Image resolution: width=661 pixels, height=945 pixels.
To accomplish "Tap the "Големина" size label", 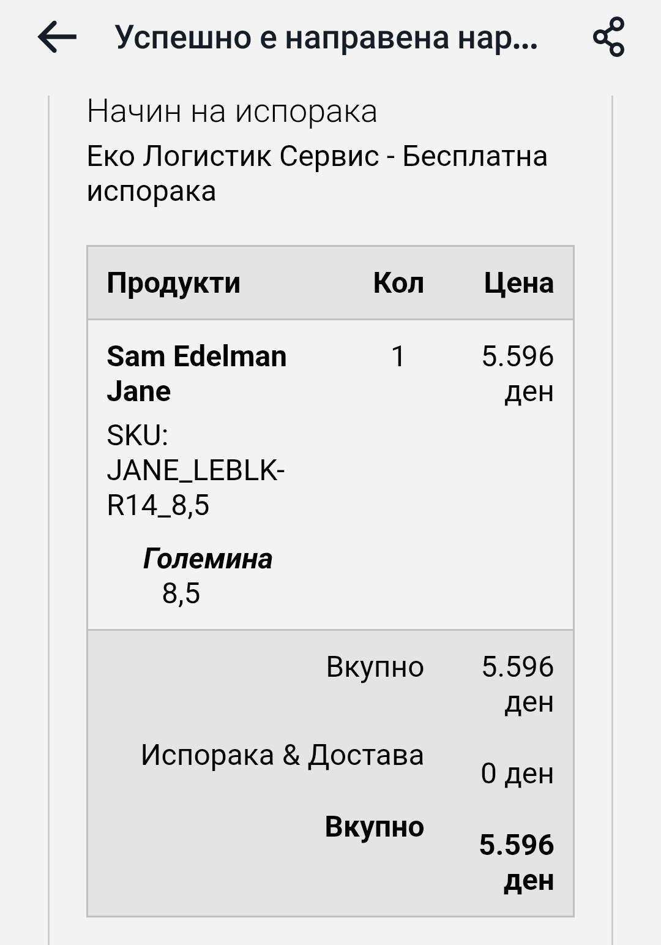I will (207, 559).
